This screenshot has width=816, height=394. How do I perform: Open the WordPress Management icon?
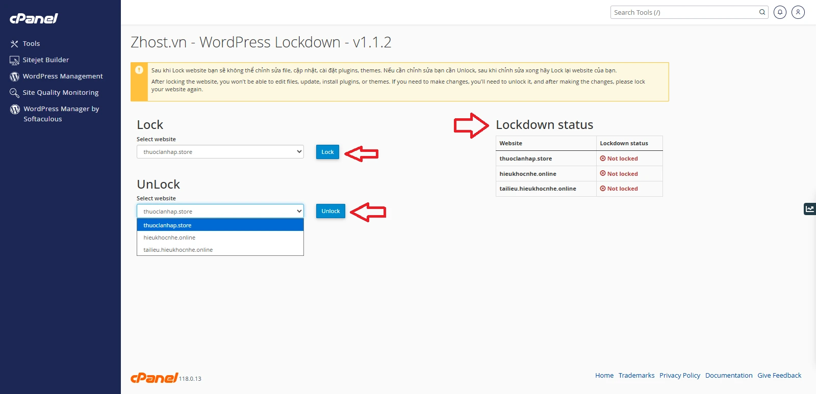14,76
